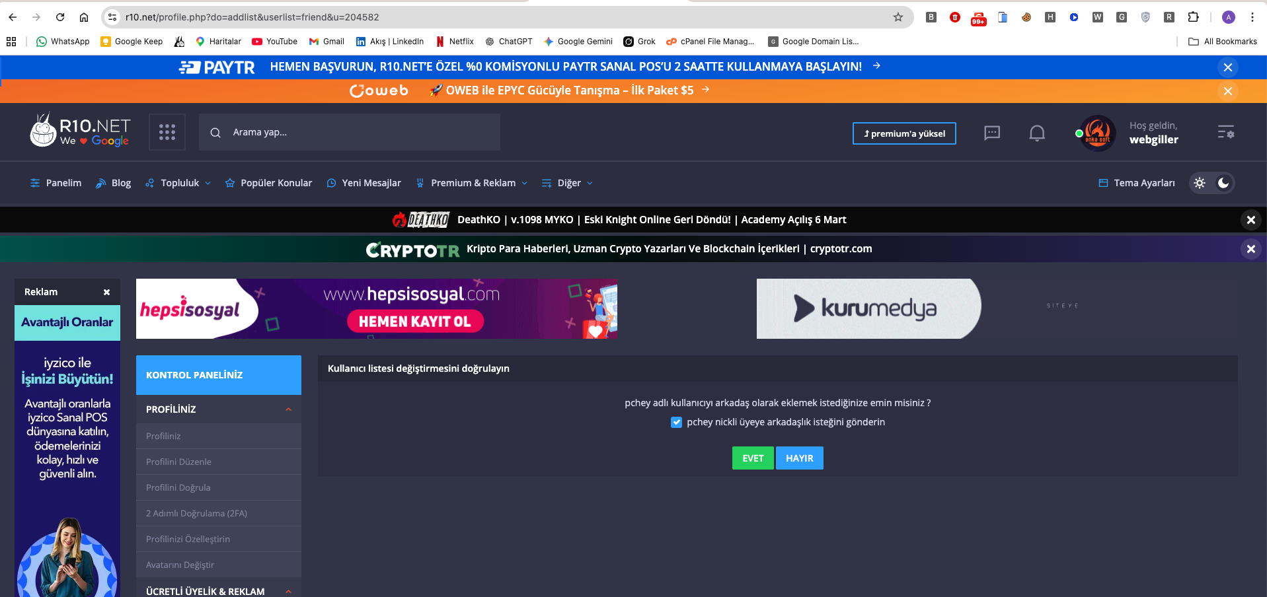Expand the Diğer dropdown menu

(568, 183)
